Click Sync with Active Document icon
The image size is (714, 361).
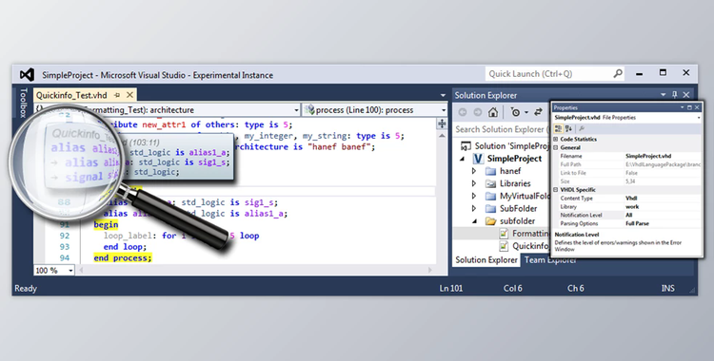(538, 112)
